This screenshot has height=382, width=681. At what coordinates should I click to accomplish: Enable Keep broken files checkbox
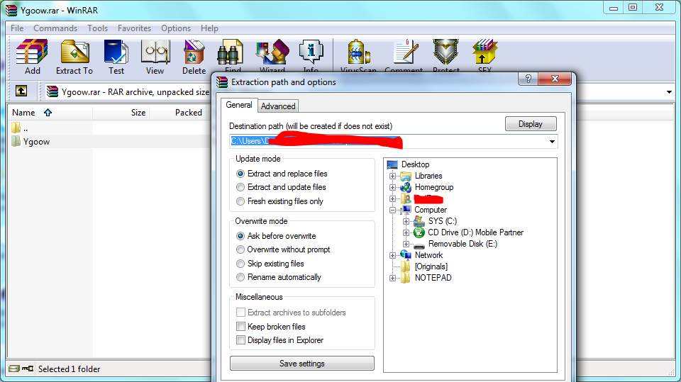pos(240,326)
